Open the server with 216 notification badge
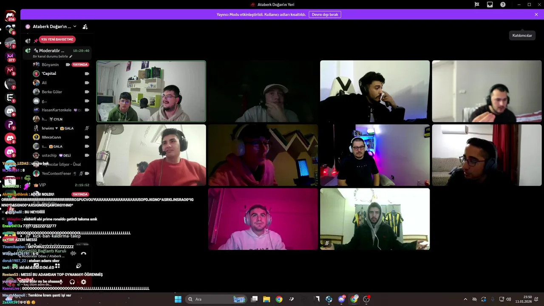 tap(10, 17)
